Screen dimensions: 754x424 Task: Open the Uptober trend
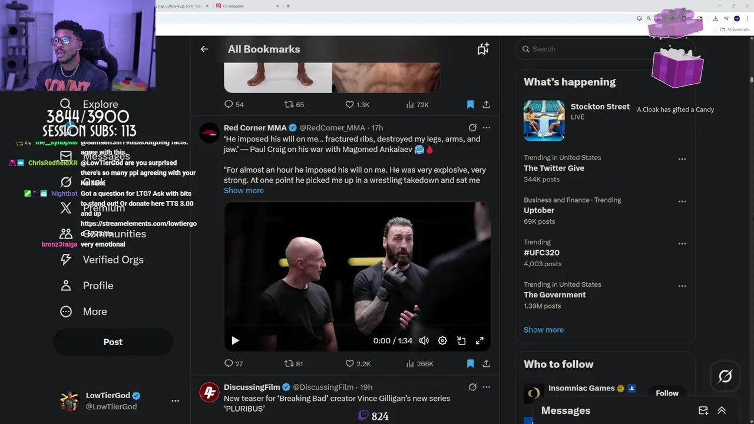point(539,210)
